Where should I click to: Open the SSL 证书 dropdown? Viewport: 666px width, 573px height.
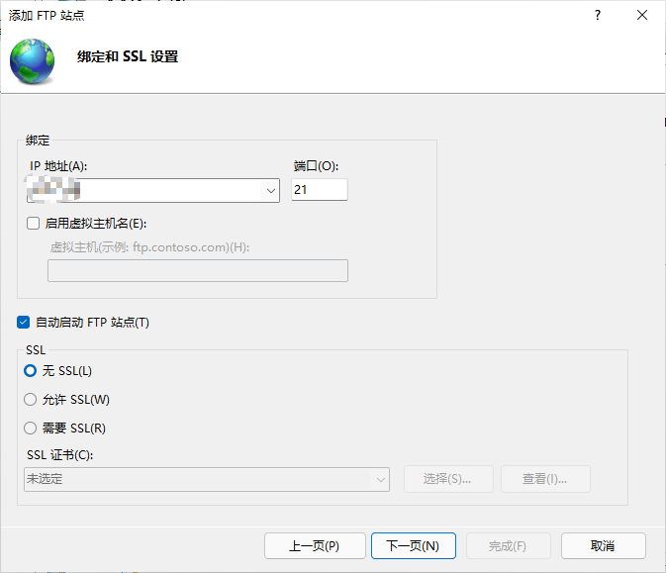[x=207, y=480]
